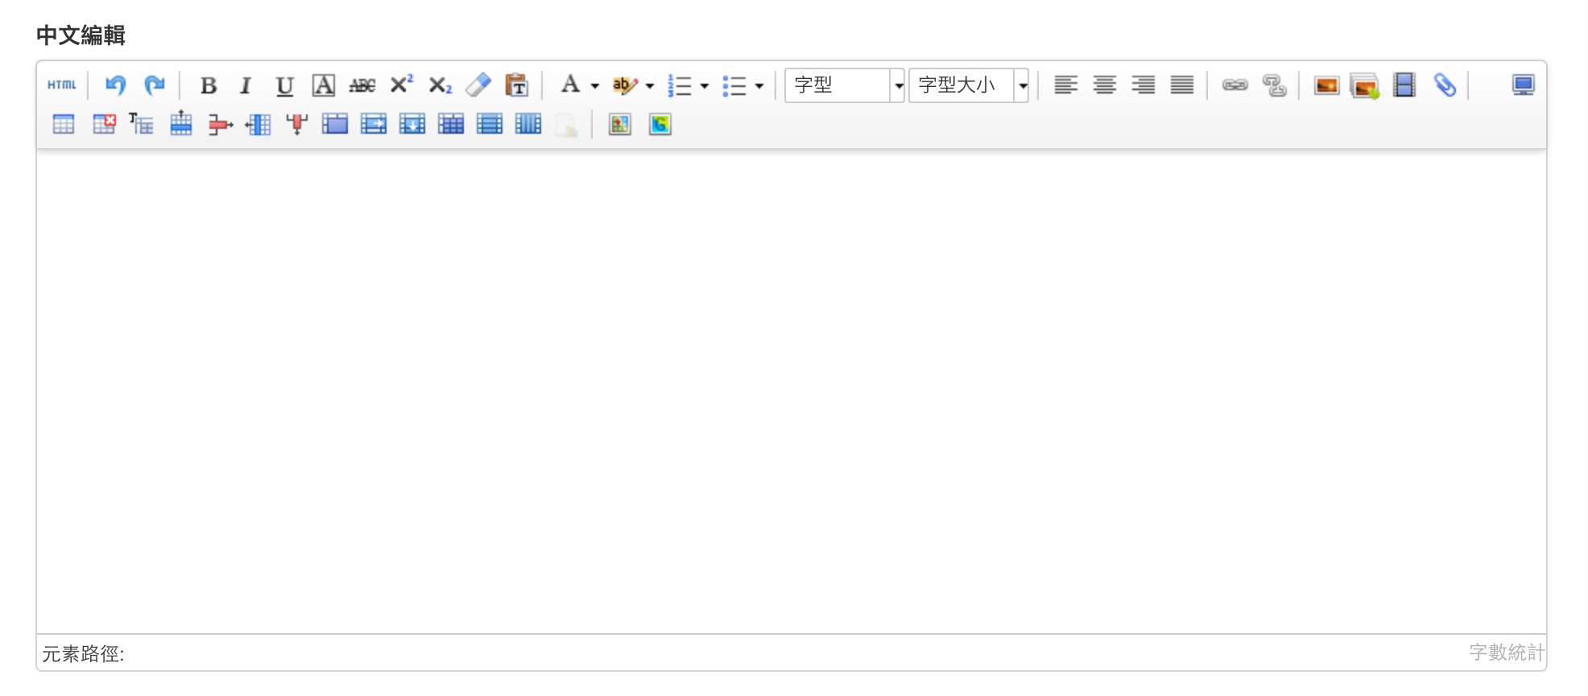Apply the character border icon
The height and width of the screenshot is (696, 1588).
pos(323,85)
